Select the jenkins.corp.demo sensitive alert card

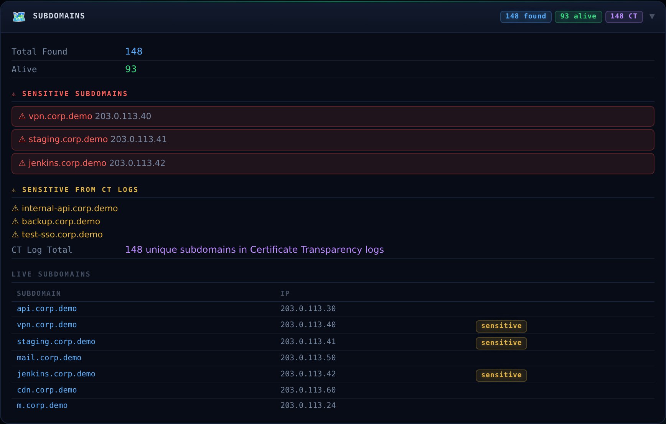(x=333, y=164)
